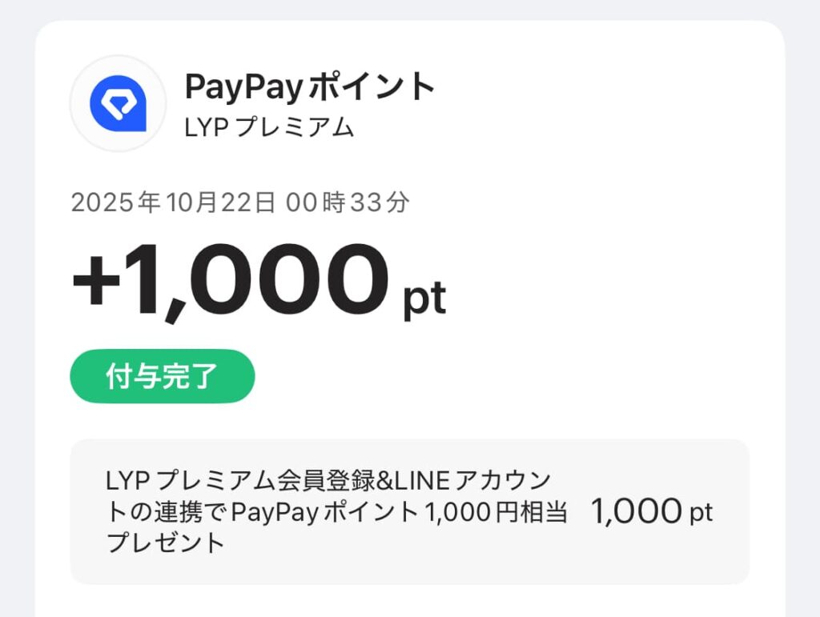Click the PayPayポイント heading
The width and height of the screenshot is (820, 617).
point(310,86)
